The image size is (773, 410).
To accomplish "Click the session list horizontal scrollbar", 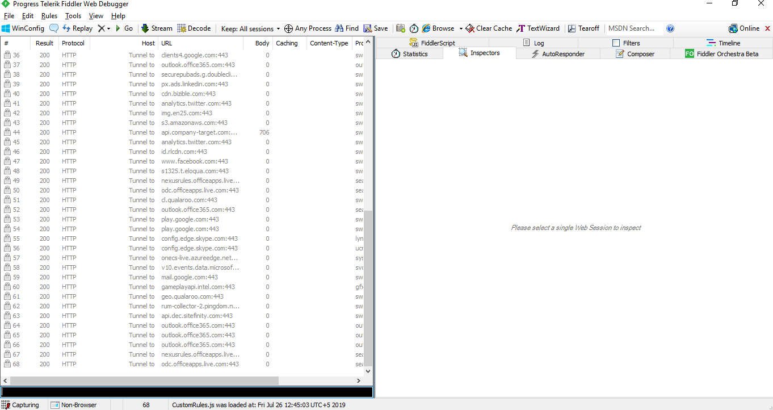I will point(144,380).
